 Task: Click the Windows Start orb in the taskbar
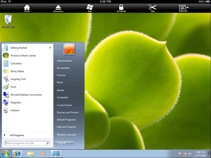tap(6, 154)
